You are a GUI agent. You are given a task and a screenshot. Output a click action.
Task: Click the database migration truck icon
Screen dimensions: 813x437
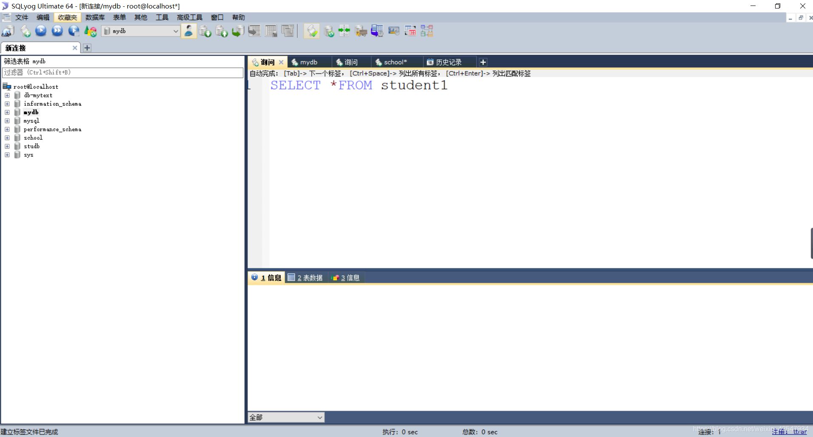click(361, 31)
